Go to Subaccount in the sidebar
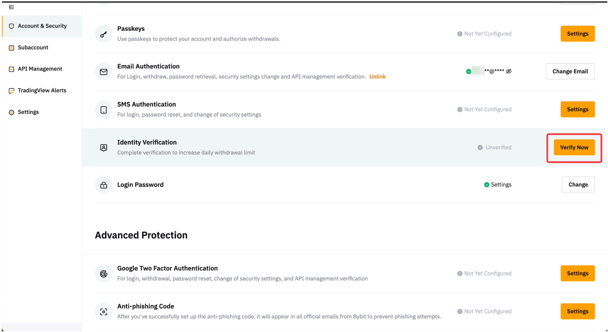The height and width of the screenshot is (332, 608). pos(33,48)
